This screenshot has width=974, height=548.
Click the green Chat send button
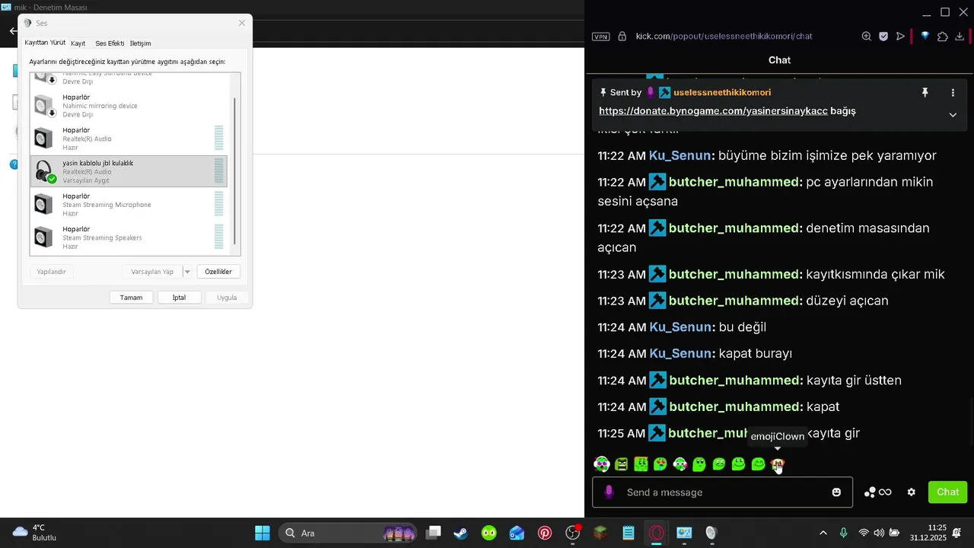[x=947, y=492]
